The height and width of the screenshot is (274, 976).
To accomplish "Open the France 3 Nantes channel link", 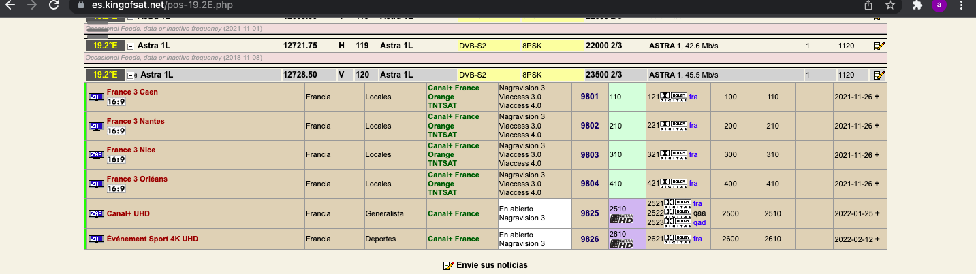I will (x=135, y=121).
